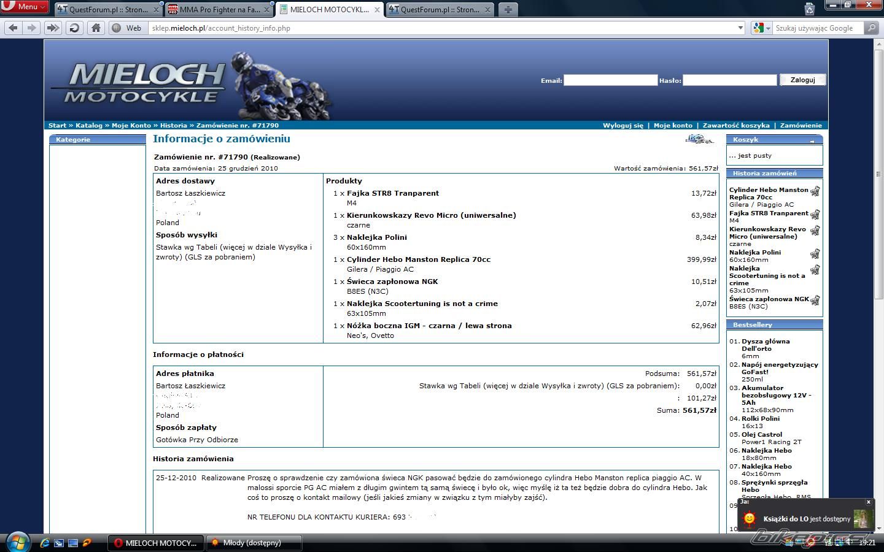Reload the page with the refresh icon

74,28
